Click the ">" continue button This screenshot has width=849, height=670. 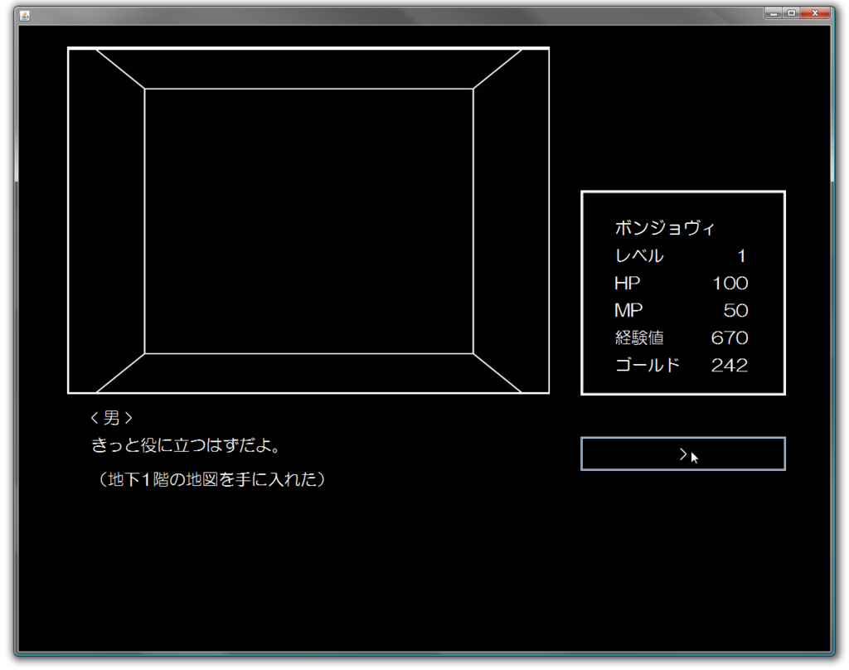pos(683,454)
